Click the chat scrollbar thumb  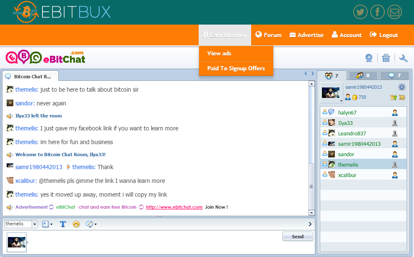click(x=312, y=187)
